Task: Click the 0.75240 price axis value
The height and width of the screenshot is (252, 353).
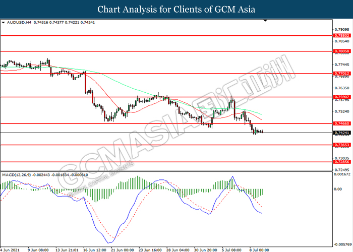Action: [342, 111]
